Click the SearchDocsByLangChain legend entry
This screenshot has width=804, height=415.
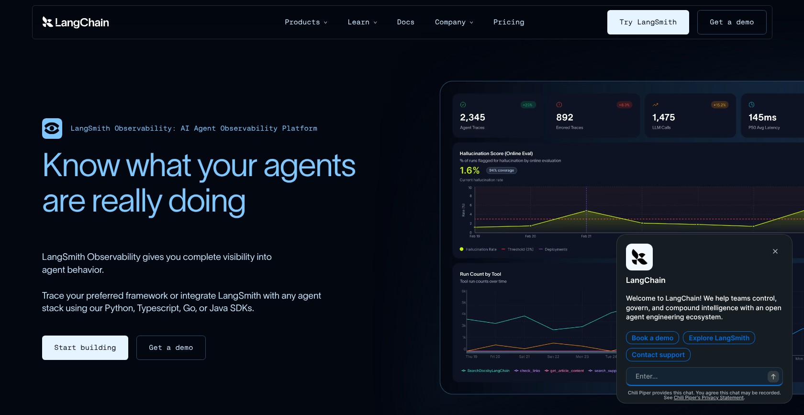(485, 370)
